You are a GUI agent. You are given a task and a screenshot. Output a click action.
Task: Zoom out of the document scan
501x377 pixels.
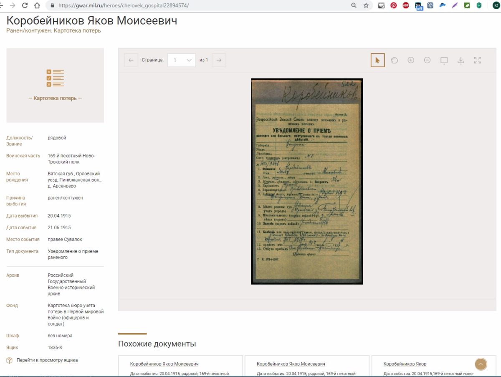tap(427, 60)
